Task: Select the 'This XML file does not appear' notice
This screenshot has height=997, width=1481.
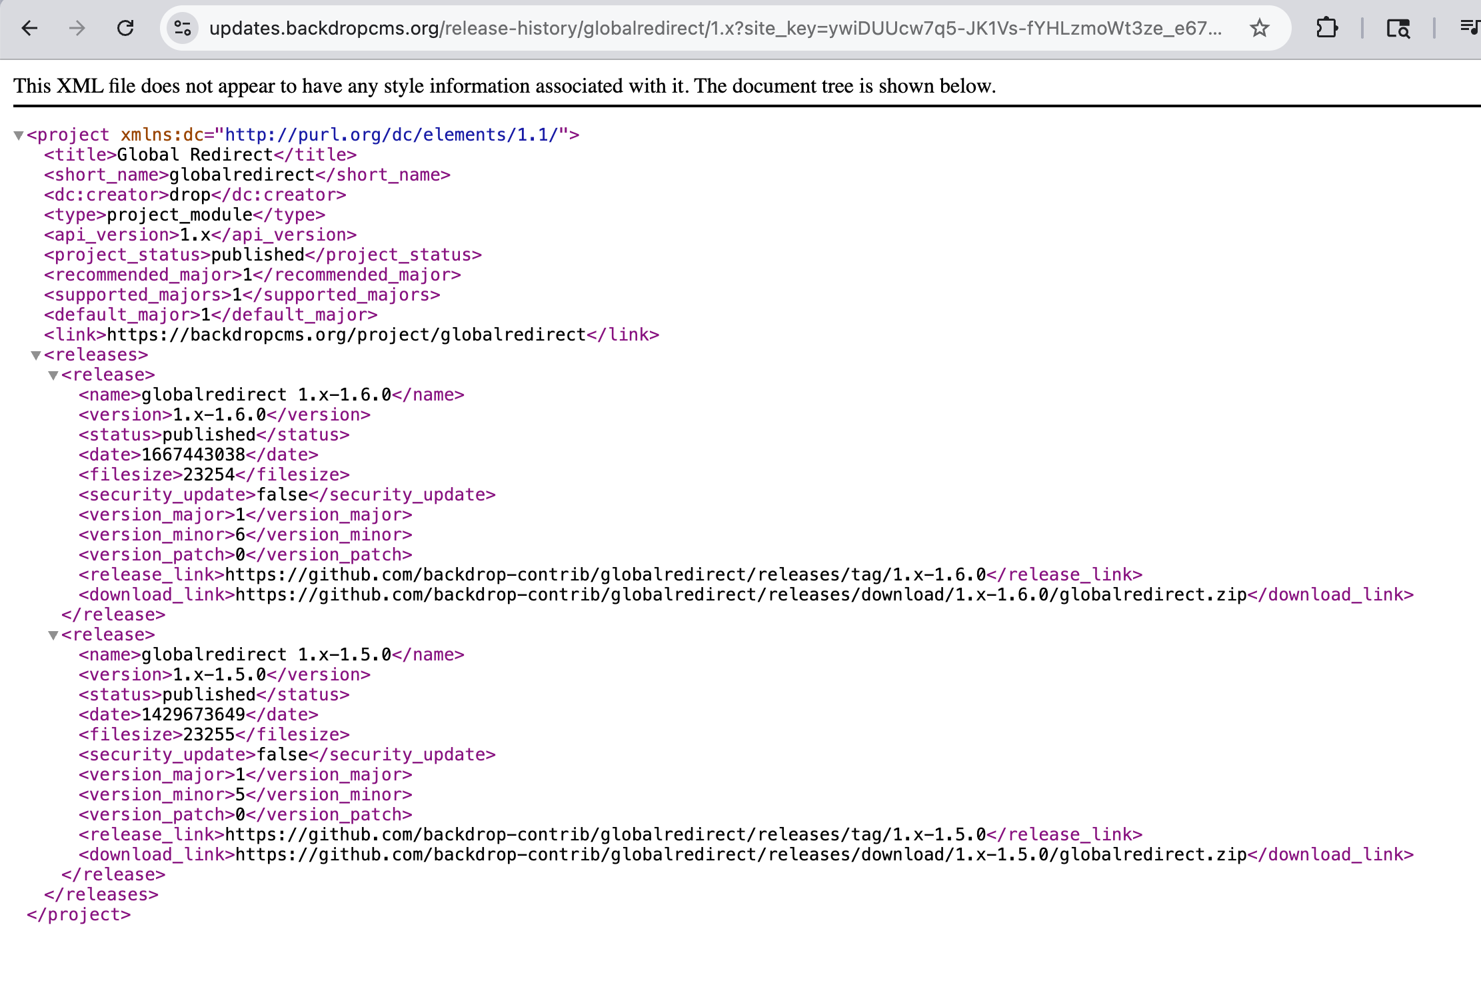Action: 505,86
